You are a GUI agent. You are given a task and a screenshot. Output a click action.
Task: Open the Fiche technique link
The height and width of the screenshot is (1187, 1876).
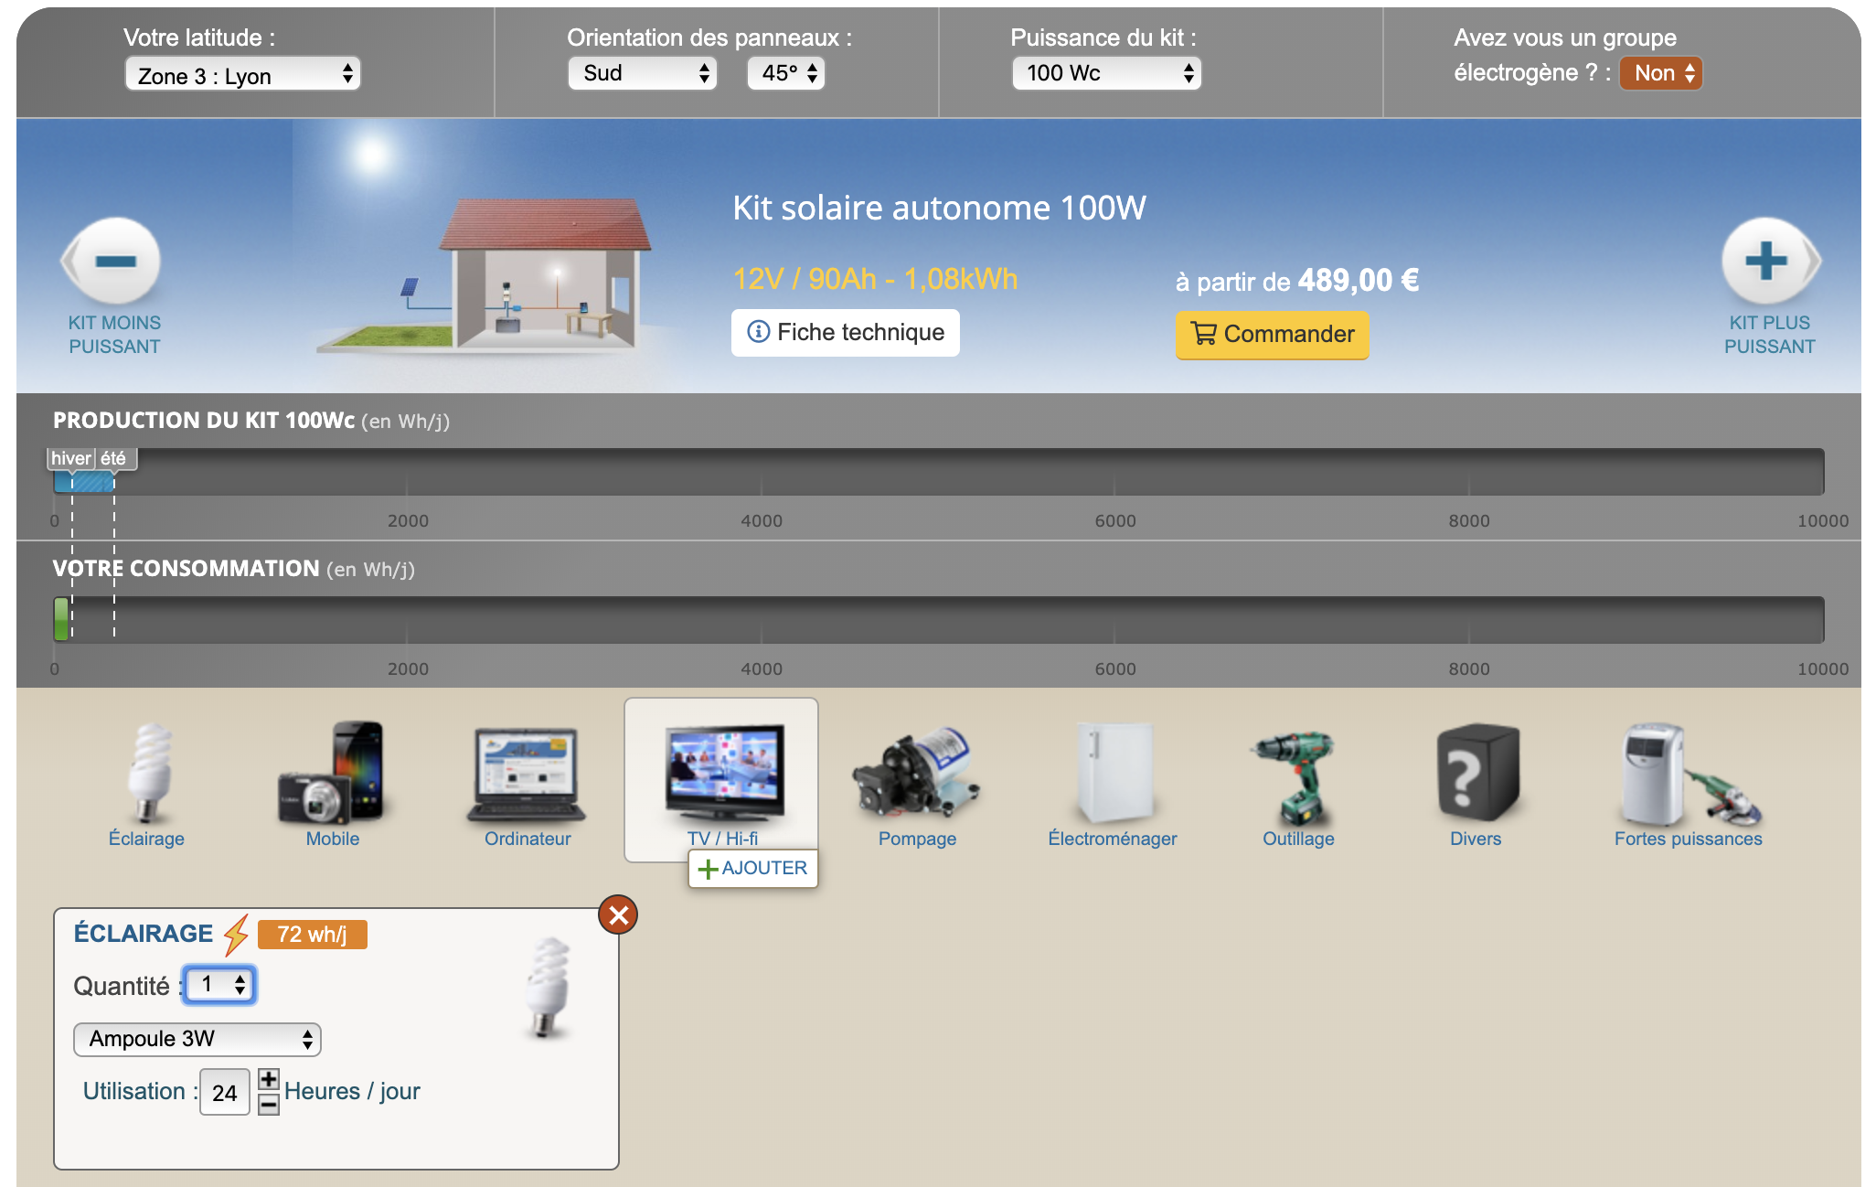point(845,332)
